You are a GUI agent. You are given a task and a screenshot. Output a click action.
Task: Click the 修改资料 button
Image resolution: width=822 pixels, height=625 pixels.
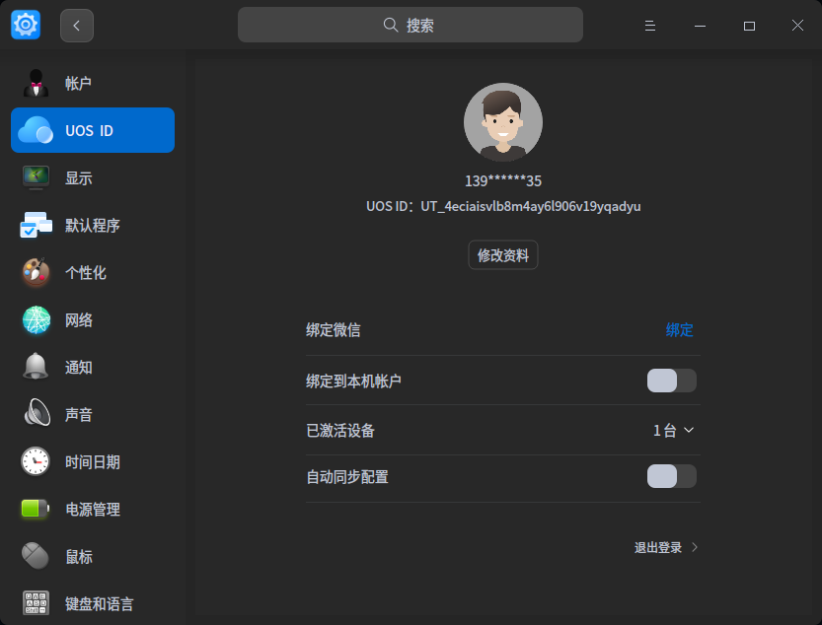(x=503, y=255)
